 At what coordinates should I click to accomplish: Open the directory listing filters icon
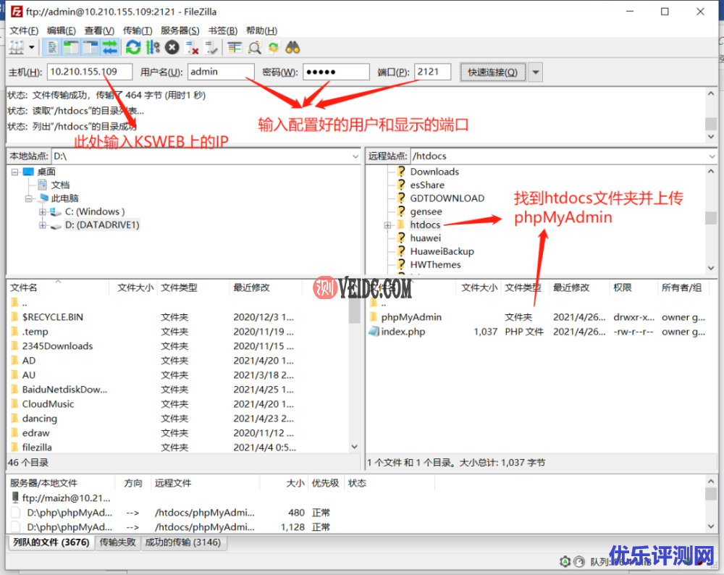point(235,48)
